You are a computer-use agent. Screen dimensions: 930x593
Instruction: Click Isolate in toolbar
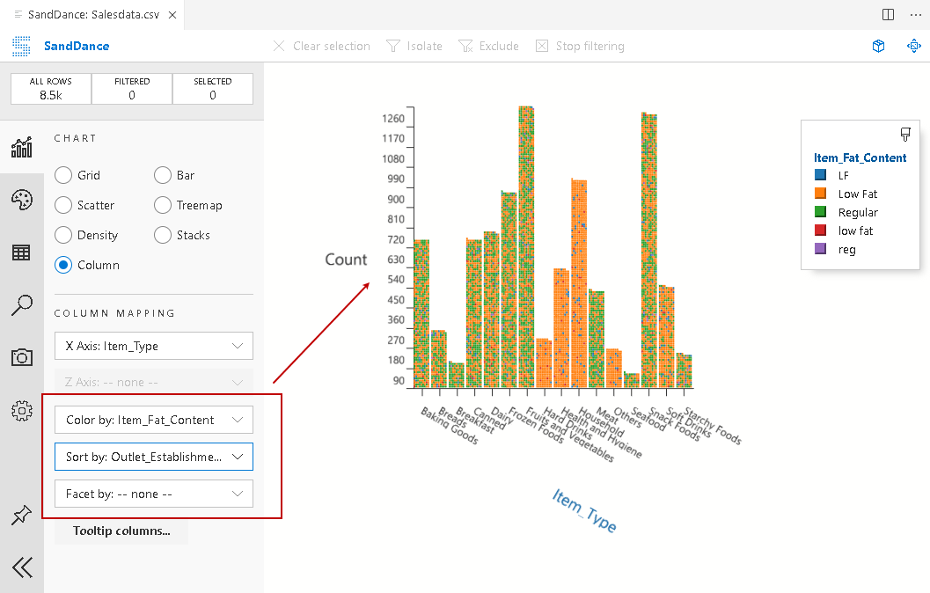414,46
